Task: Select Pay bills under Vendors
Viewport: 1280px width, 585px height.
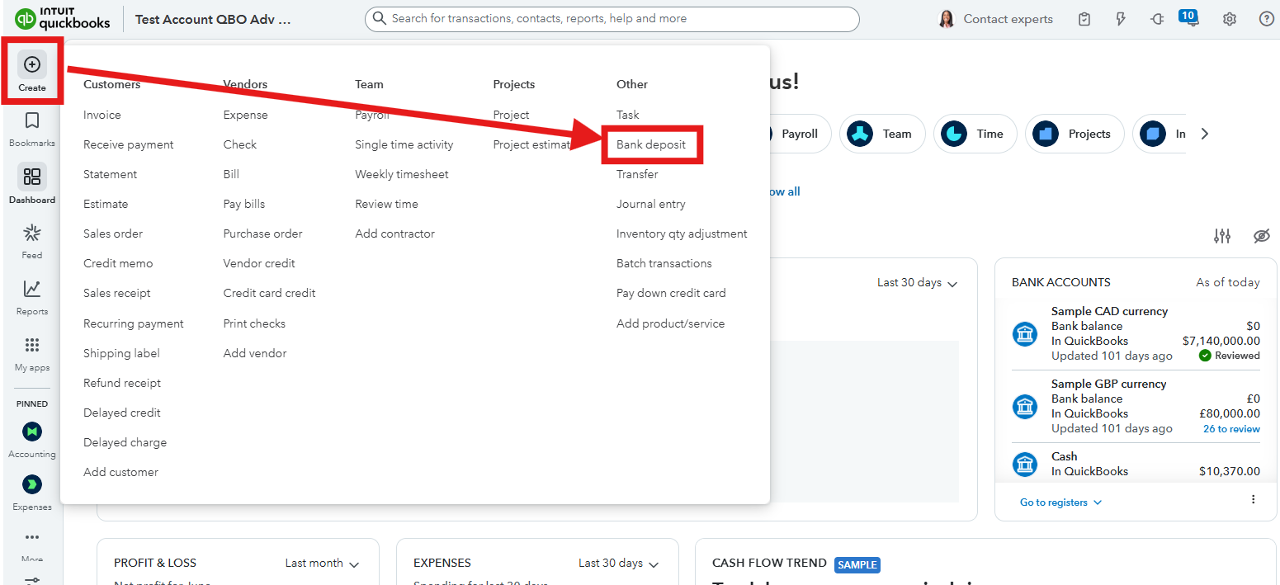Action: [x=244, y=205]
